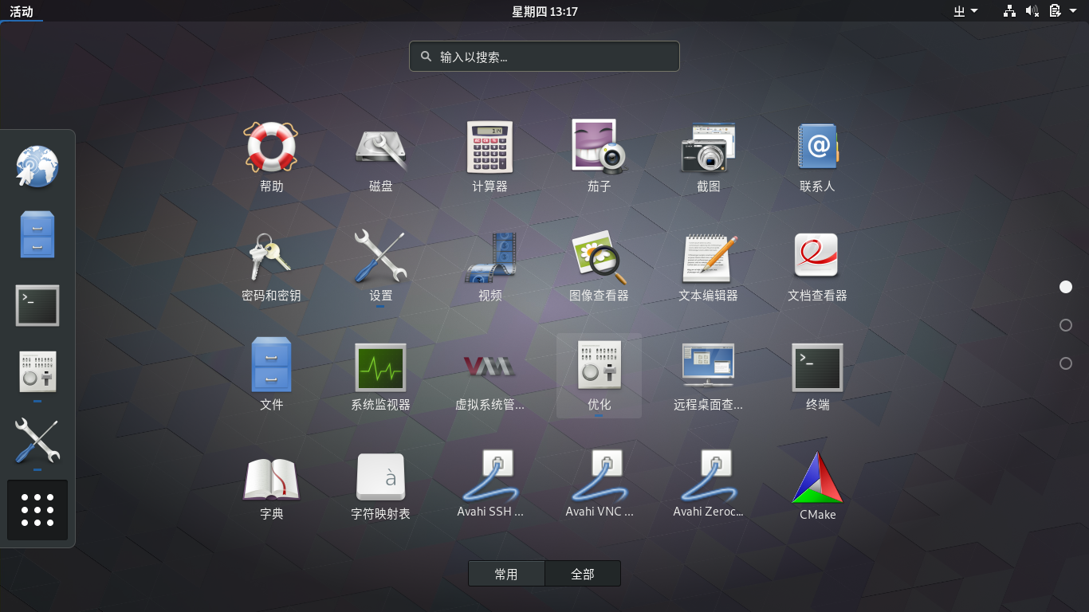Expand the input method menu in top bar
The width and height of the screenshot is (1089, 612).
tap(965, 11)
